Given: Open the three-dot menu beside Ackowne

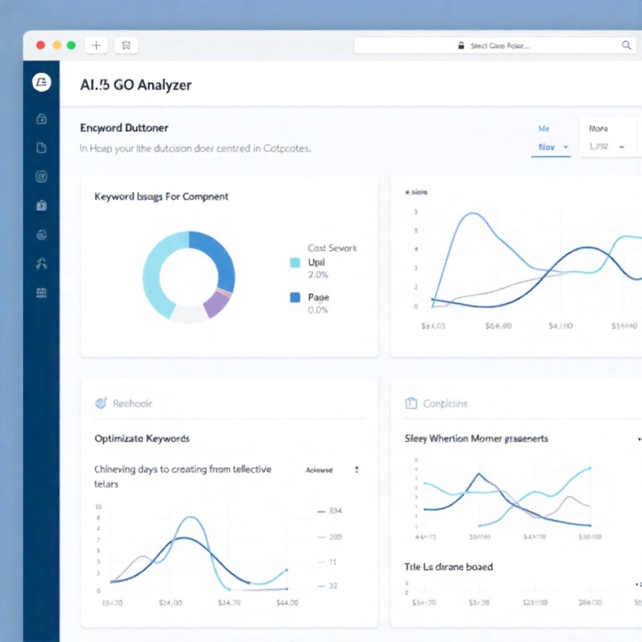Looking at the screenshot, I should pyautogui.click(x=357, y=470).
